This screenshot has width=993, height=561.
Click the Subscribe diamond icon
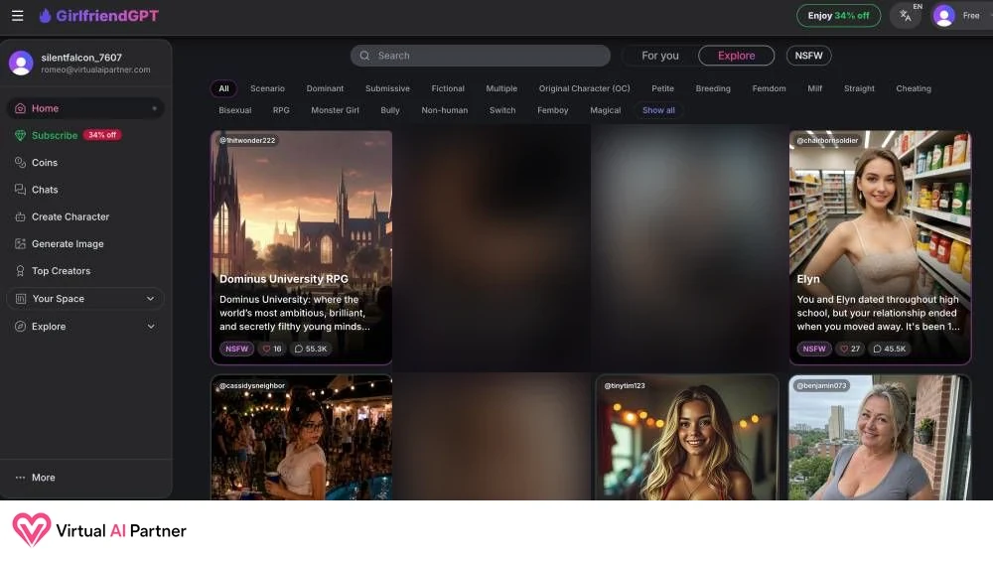20,135
